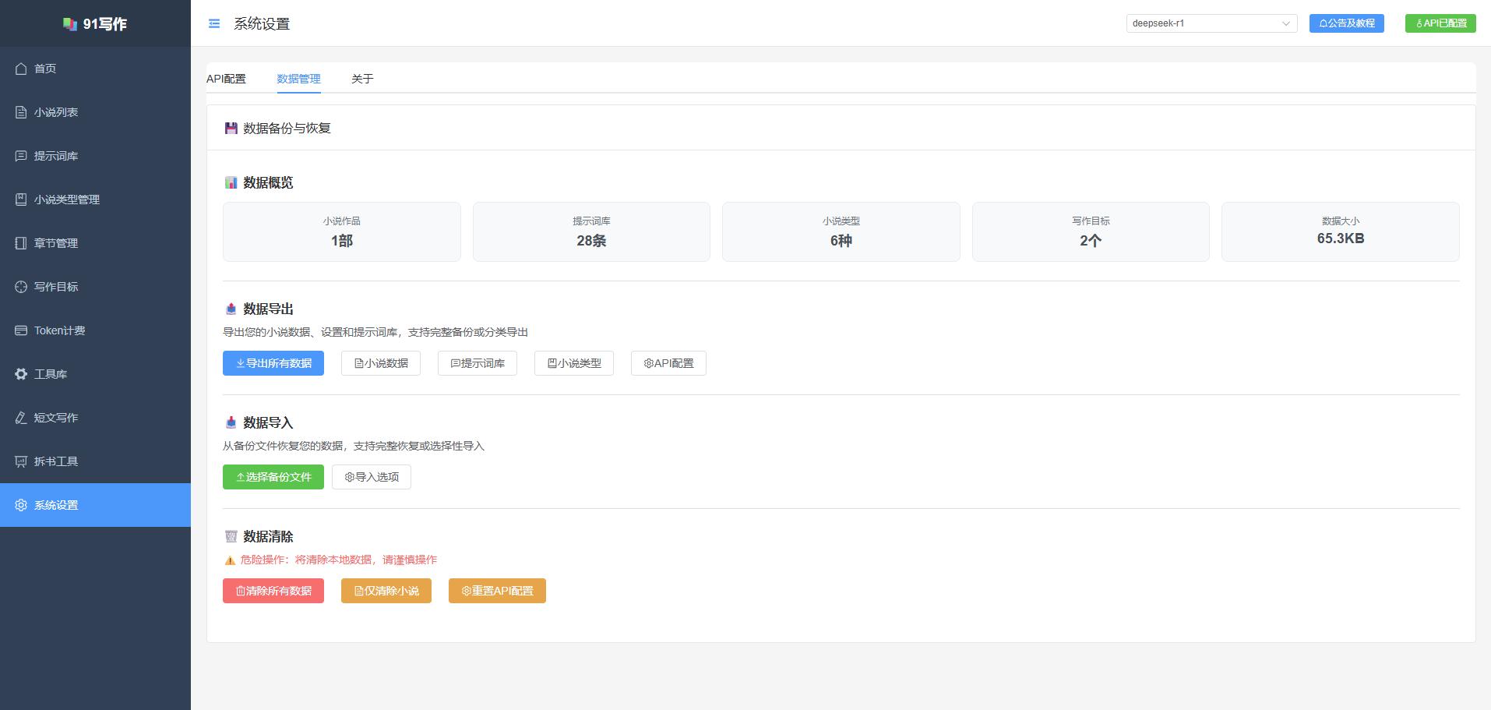This screenshot has height=710, width=1491.
Task: Click 导出所有数据 export button
Action: coord(273,363)
